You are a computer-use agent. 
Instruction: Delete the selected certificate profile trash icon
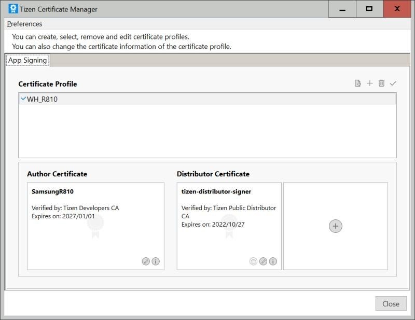(x=381, y=84)
